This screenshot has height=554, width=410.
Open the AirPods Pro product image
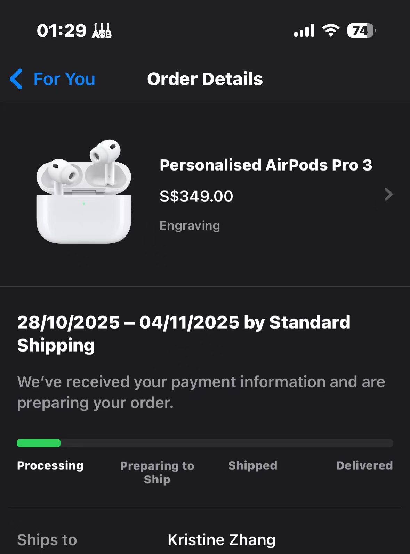pos(84,192)
